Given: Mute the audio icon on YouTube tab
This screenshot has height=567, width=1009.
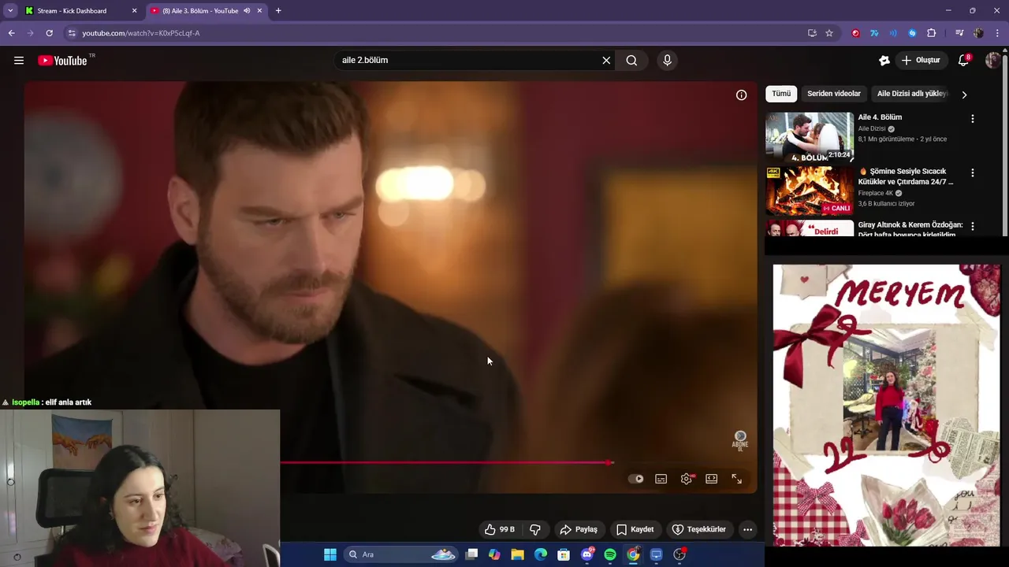Looking at the screenshot, I should pos(247,11).
